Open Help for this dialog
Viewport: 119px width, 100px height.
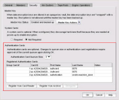111,95
